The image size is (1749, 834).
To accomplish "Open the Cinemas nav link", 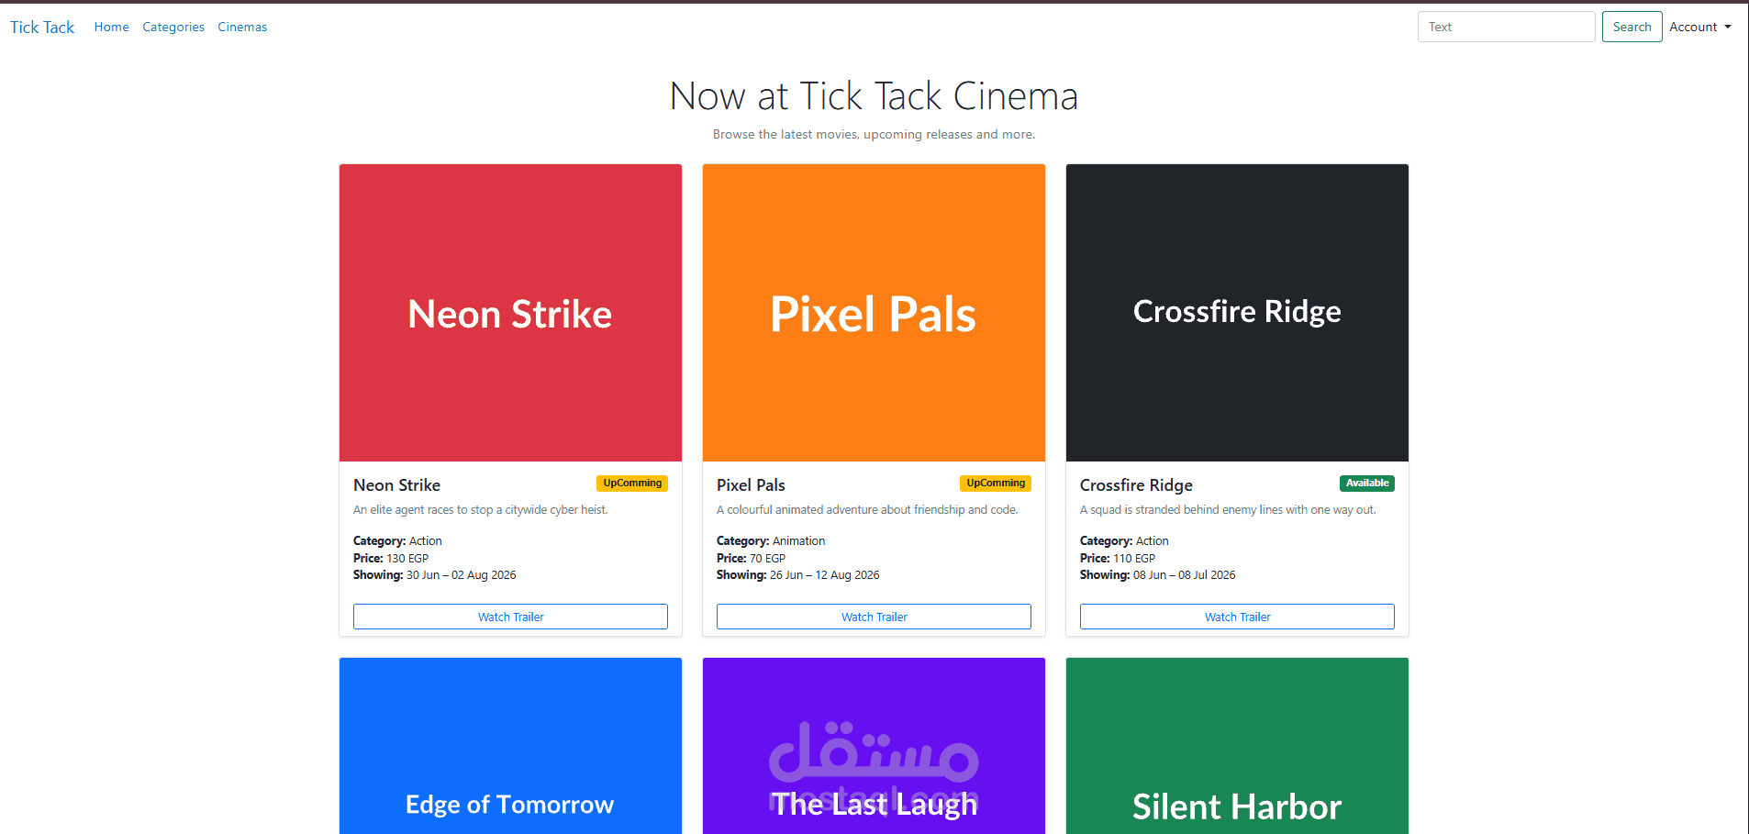I will pos(242,27).
